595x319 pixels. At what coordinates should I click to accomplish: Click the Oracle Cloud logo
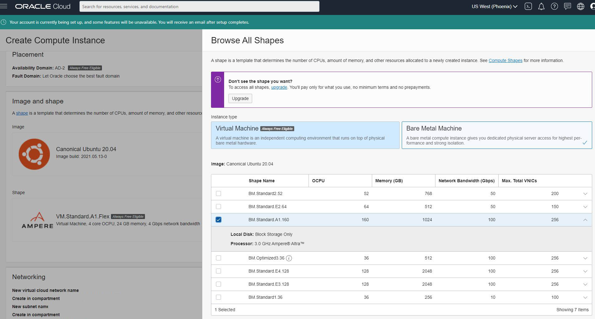tap(43, 7)
